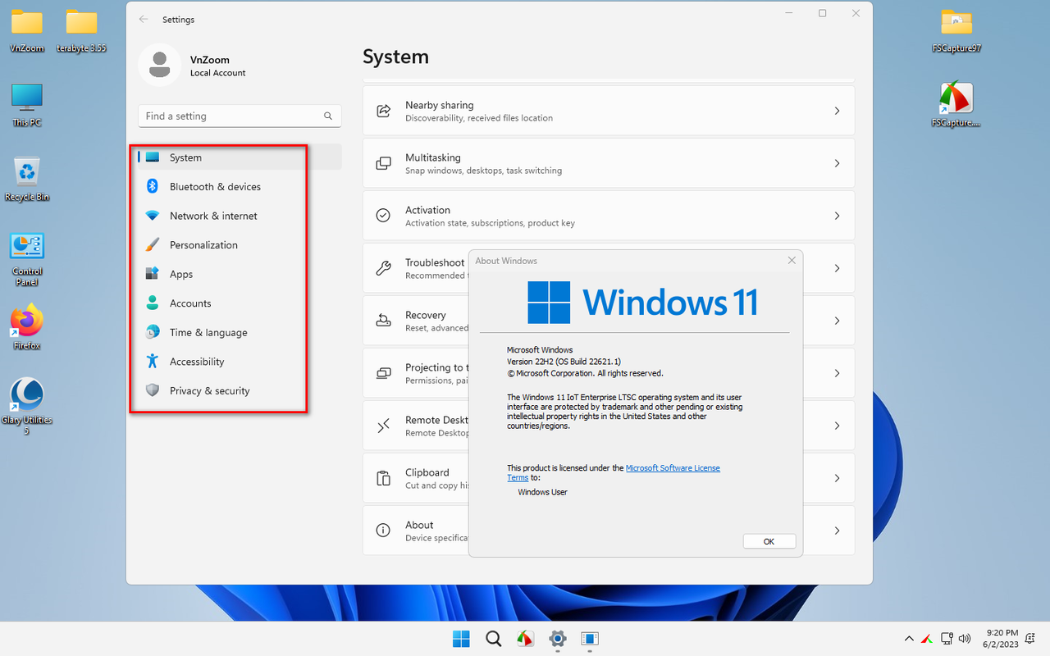Image resolution: width=1050 pixels, height=656 pixels.
Task: Open Clipboard row chevron
Action: pyautogui.click(x=837, y=478)
